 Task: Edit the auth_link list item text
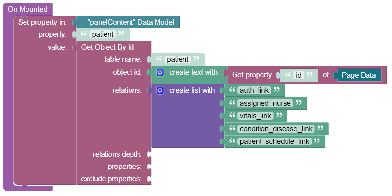pyautogui.click(x=254, y=90)
